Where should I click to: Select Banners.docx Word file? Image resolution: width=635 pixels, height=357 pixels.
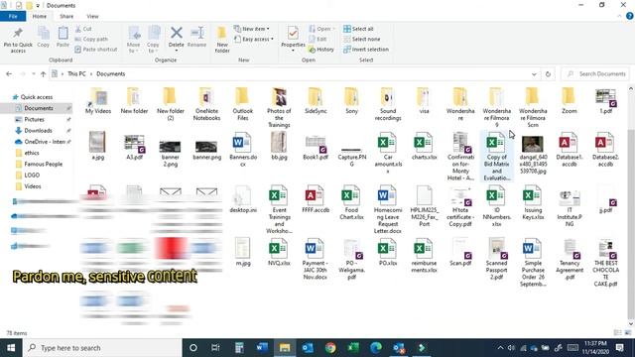pos(242,149)
